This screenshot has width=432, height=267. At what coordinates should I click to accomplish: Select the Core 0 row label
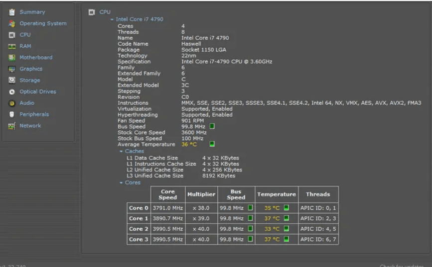[x=139, y=208]
